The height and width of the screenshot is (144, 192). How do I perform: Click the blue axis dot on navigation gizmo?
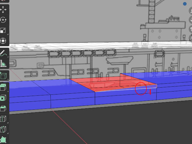click(185, 4)
